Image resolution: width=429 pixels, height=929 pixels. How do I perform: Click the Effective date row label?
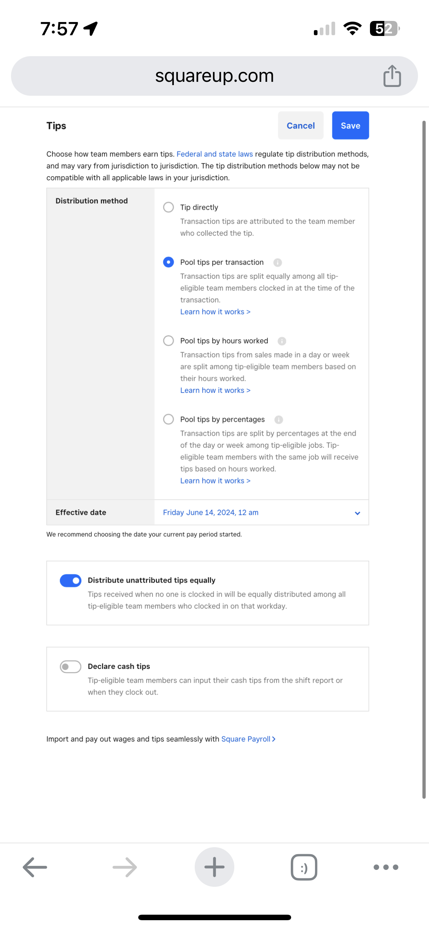[81, 512]
